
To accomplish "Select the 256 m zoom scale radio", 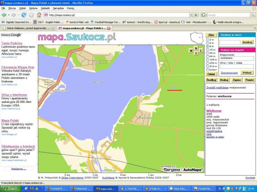I will point(208,63).
